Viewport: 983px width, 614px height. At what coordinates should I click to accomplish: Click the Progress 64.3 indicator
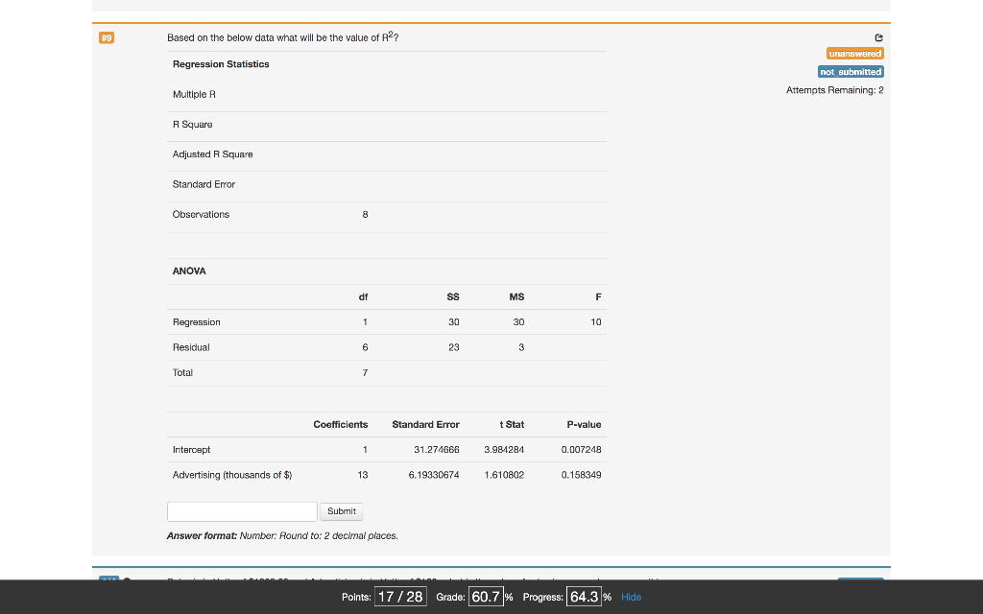pos(584,596)
